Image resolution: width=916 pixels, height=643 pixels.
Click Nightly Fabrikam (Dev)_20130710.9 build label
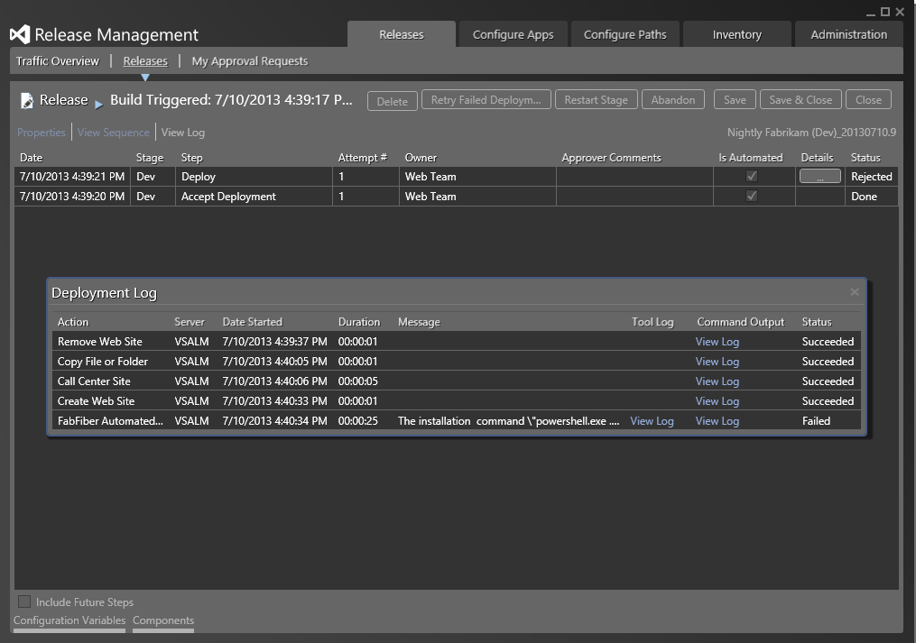811,133
